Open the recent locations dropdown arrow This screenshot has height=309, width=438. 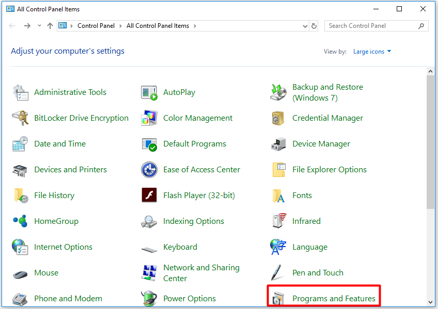click(x=40, y=26)
